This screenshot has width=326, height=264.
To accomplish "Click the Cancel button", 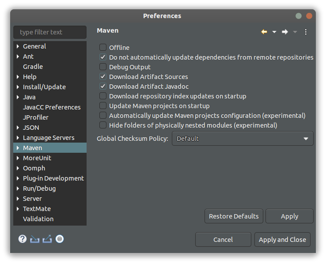I will tap(223, 239).
